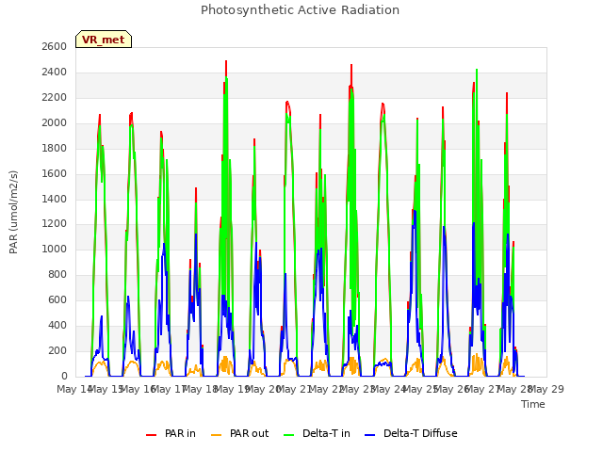Toggle the Delta-T Diffuse legend entry
This screenshot has width=603, height=452.
[x=411, y=433]
